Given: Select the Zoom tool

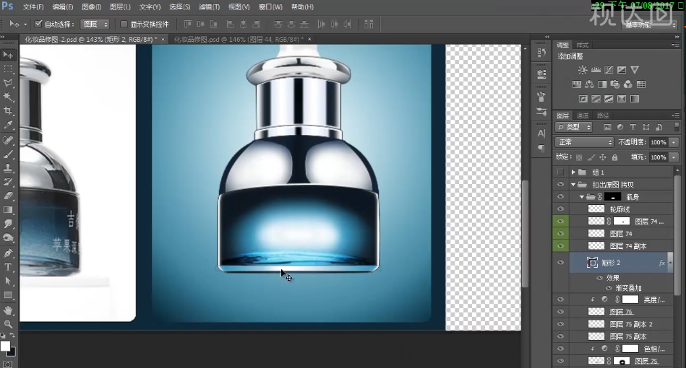Looking at the screenshot, I should click(x=8, y=325).
